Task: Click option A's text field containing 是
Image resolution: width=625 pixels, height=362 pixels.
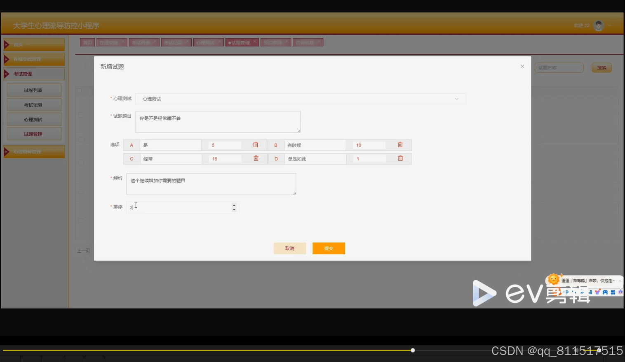Action: [x=171, y=145]
